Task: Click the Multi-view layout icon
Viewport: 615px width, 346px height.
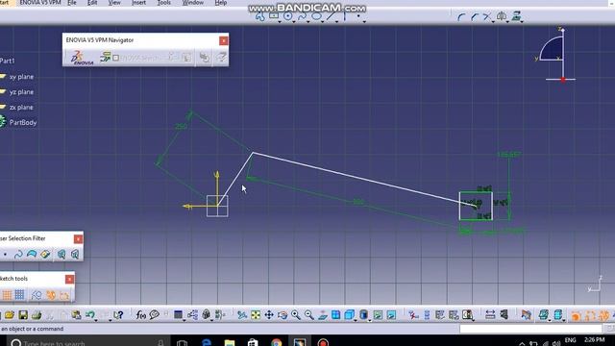Action: click(x=336, y=315)
